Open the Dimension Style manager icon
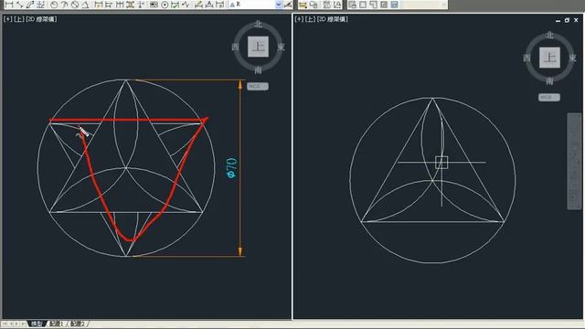 (289, 5)
